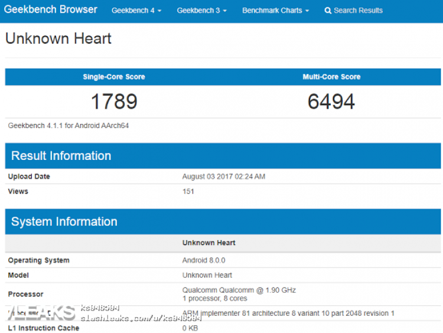The image size is (443, 333).
Task: Click the Operating System label
Action: [x=39, y=260]
